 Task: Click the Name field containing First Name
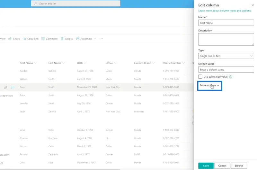[226, 23]
